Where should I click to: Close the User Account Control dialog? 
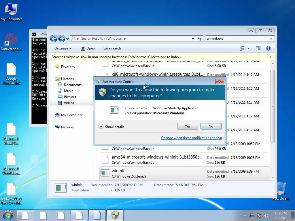coord(219,81)
